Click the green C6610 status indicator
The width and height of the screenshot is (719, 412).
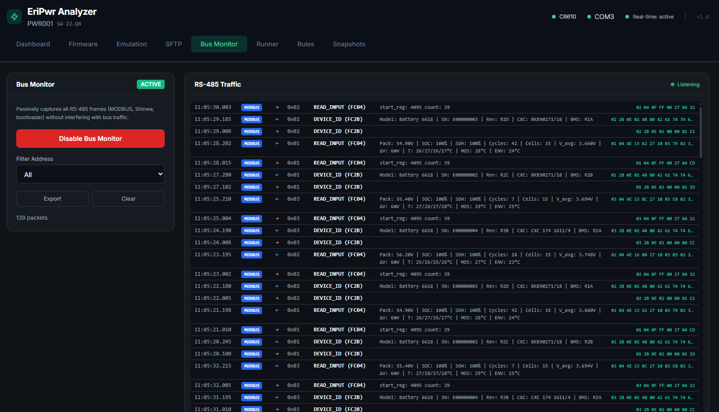click(554, 17)
